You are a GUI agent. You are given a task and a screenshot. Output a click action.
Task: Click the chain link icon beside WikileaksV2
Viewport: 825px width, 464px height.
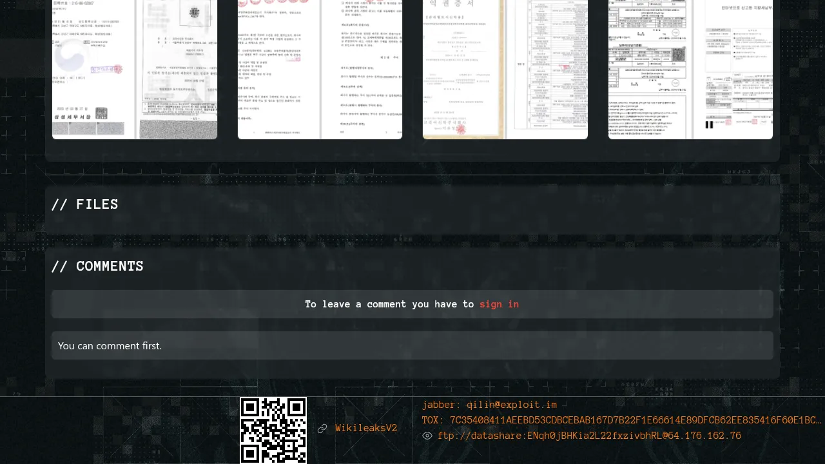click(322, 429)
